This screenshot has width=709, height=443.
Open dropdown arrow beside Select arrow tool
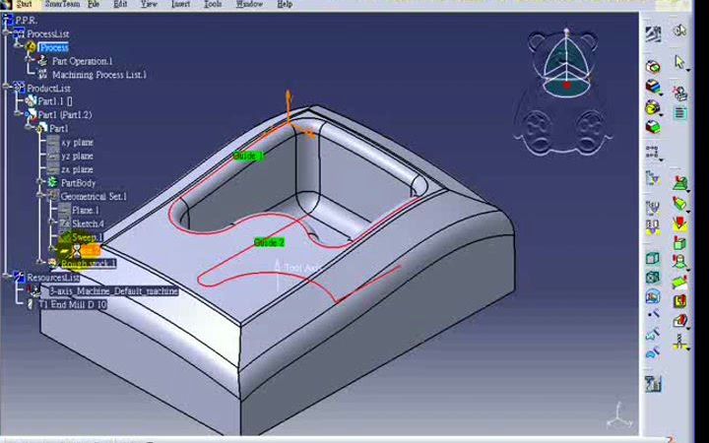[687, 70]
